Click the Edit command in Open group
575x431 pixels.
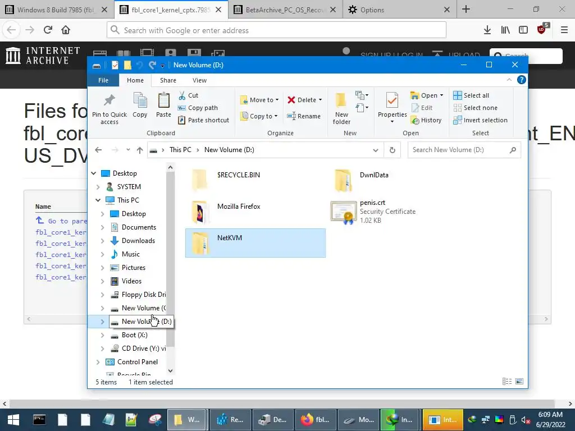[422, 108]
